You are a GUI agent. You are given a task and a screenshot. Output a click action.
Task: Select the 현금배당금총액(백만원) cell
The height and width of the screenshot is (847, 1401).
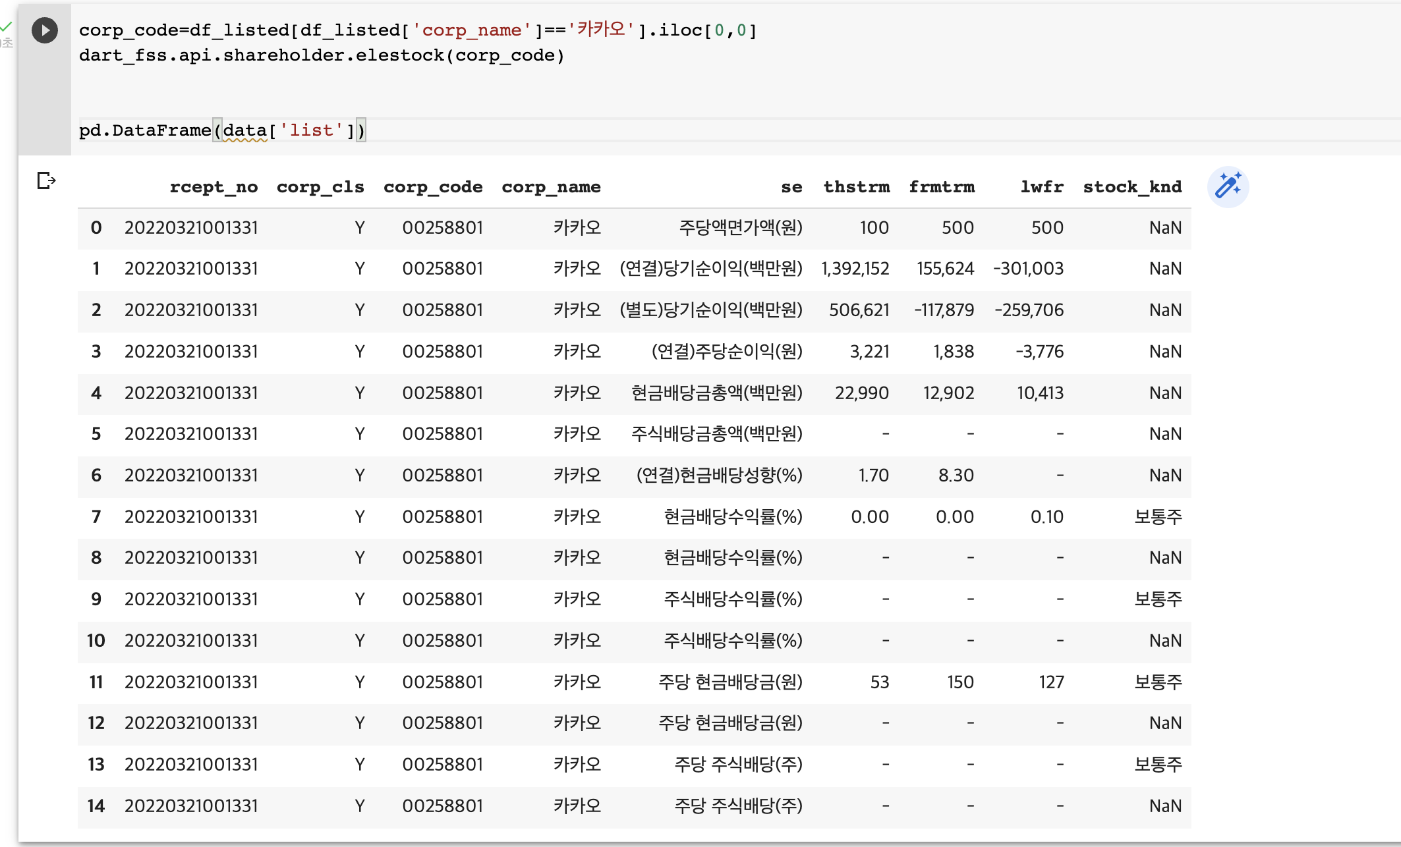pos(717,393)
